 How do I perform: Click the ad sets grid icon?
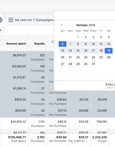[11, 20]
